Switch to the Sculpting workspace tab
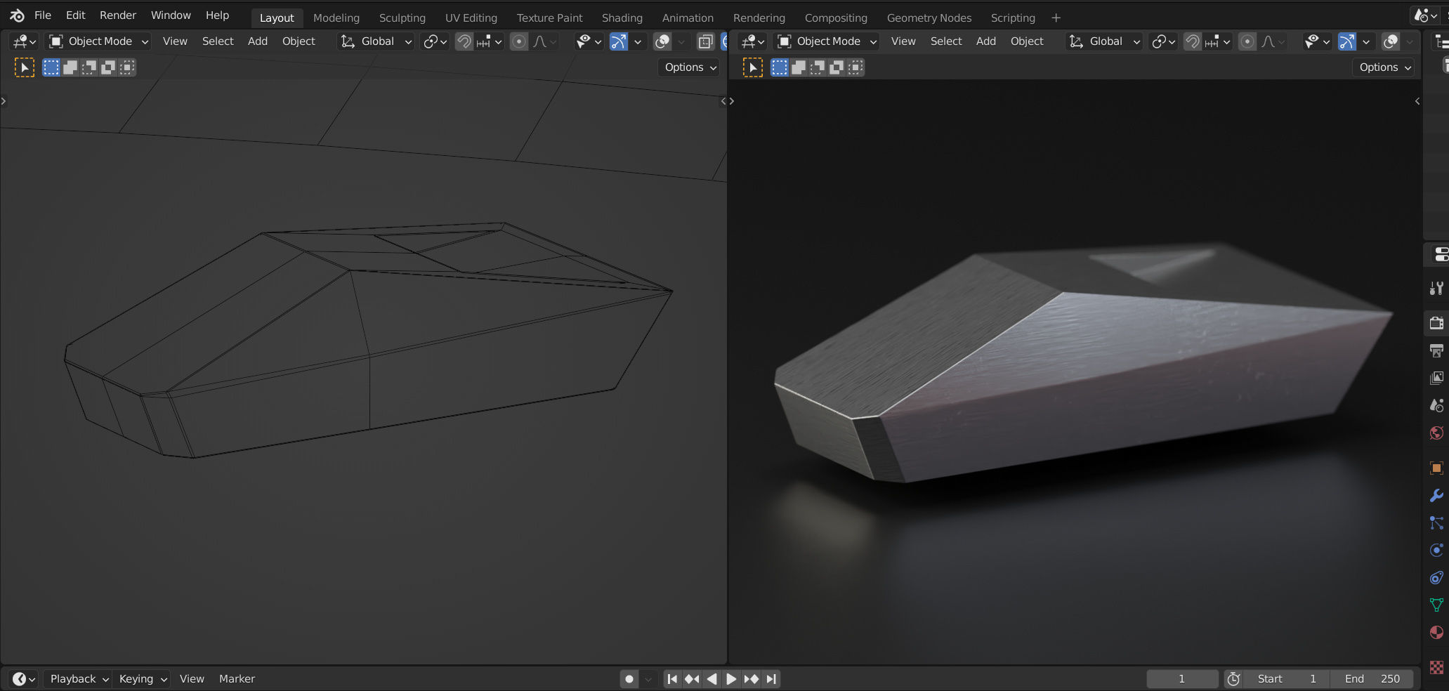The height and width of the screenshot is (691, 1449). [x=402, y=18]
